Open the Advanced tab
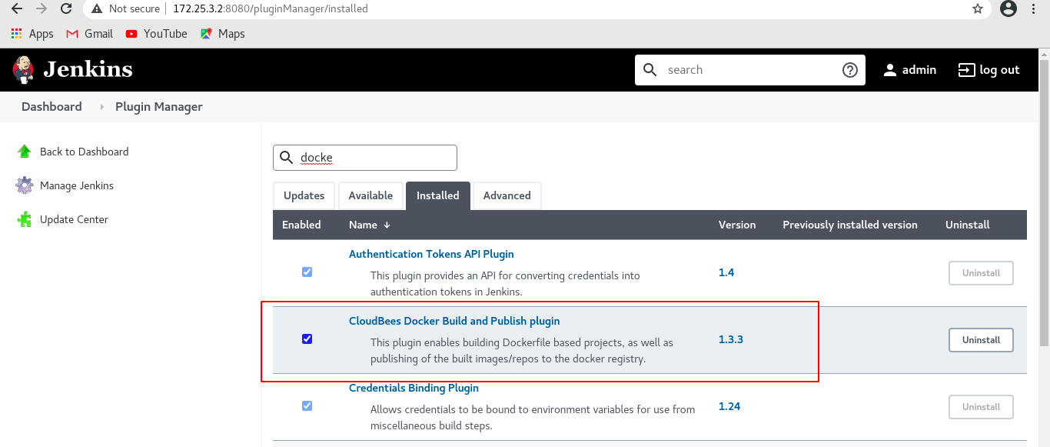Viewport: 1050px width, 447px height. (x=507, y=195)
